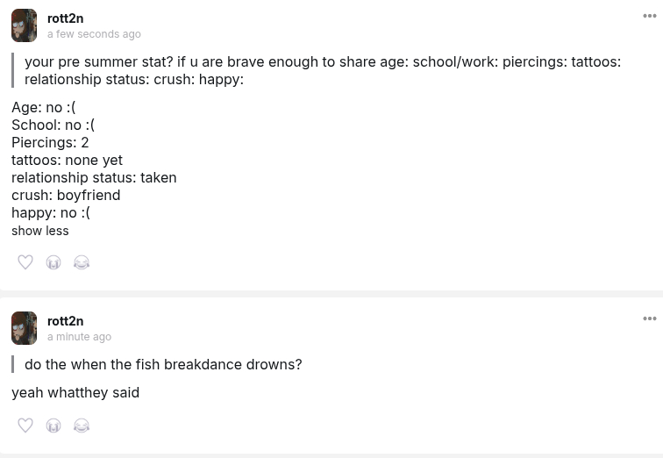Screen dimensions: 663x458
Task: Click the 'yeah whatthey said' answer text
Action: click(75, 392)
